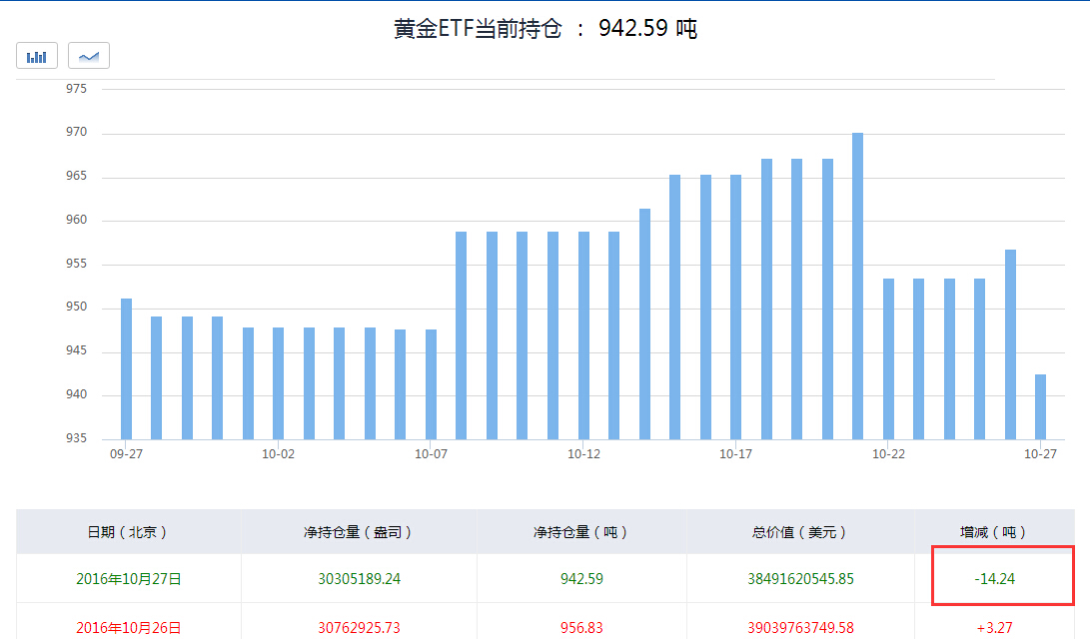Click the 955 y-axis label

77,264
